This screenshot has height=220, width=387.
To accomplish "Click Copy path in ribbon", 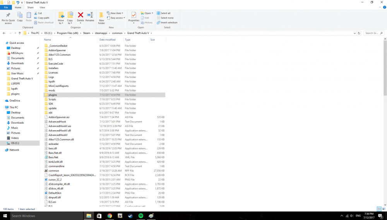I will [x=41, y=18].
